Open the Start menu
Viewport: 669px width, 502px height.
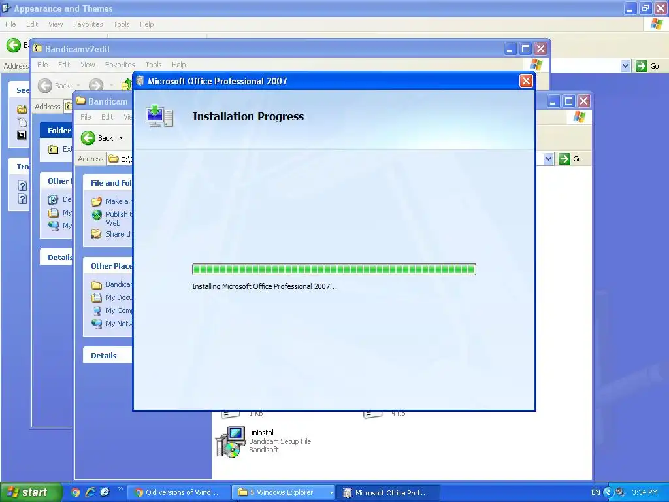[x=31, y=492]
